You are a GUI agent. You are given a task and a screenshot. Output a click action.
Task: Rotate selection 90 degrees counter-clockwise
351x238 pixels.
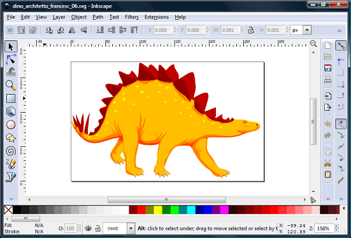(x=49, y=30)
